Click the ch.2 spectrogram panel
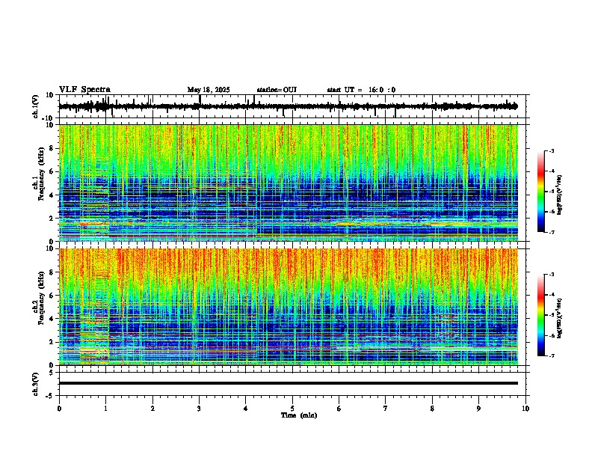This screenshot has height=458, width=592. (x=289, y=307)
